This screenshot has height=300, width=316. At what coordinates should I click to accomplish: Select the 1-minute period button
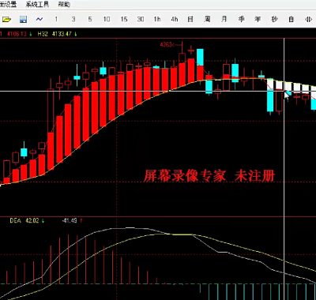click(56, 19)
